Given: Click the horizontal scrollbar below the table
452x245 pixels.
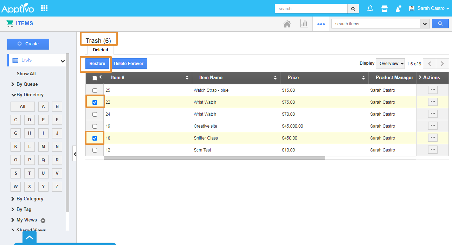Looking at the screenshot, I should click(x=214, y=158).
